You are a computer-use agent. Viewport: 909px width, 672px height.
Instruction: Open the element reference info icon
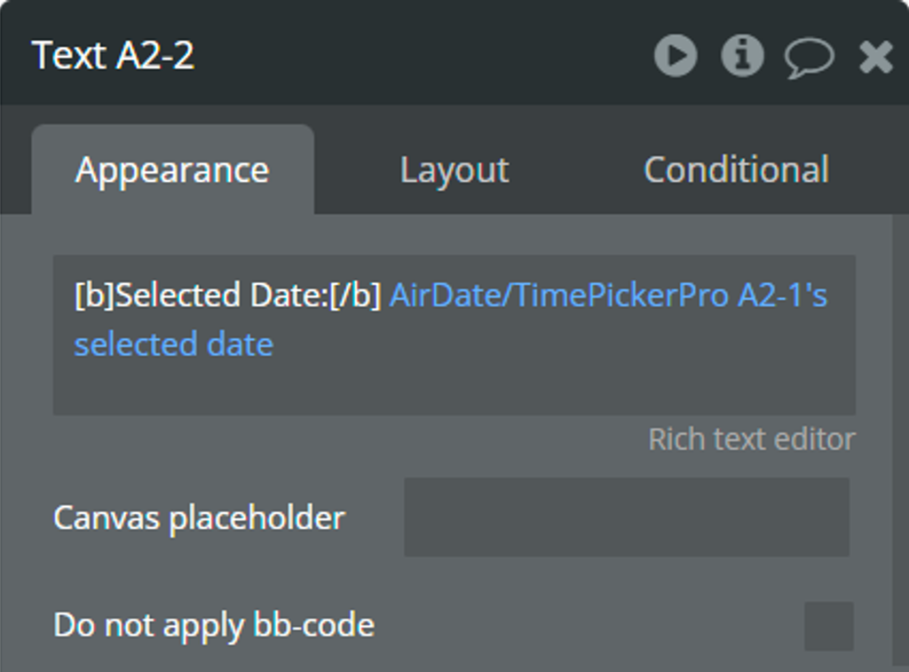[742, 55]
